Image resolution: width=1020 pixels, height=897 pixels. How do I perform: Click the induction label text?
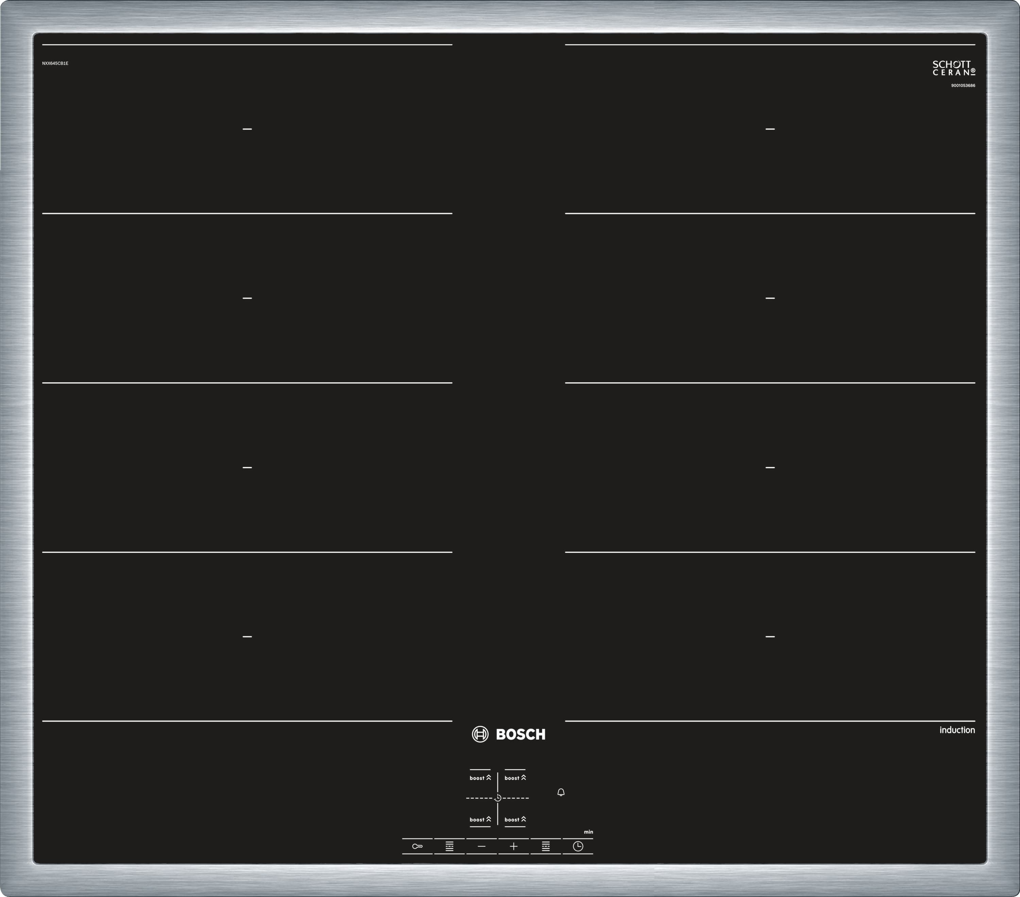click(x=957, y=730)
